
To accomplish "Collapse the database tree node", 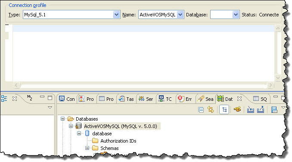I will pyautogui.click(x=79, y=133).
